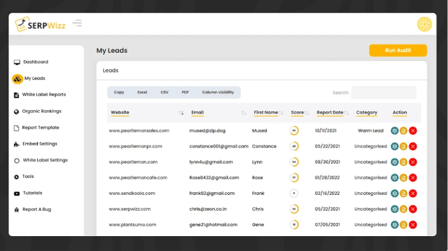
Task: Click the score circle for serpwizz.com
Action: (294, 209)
